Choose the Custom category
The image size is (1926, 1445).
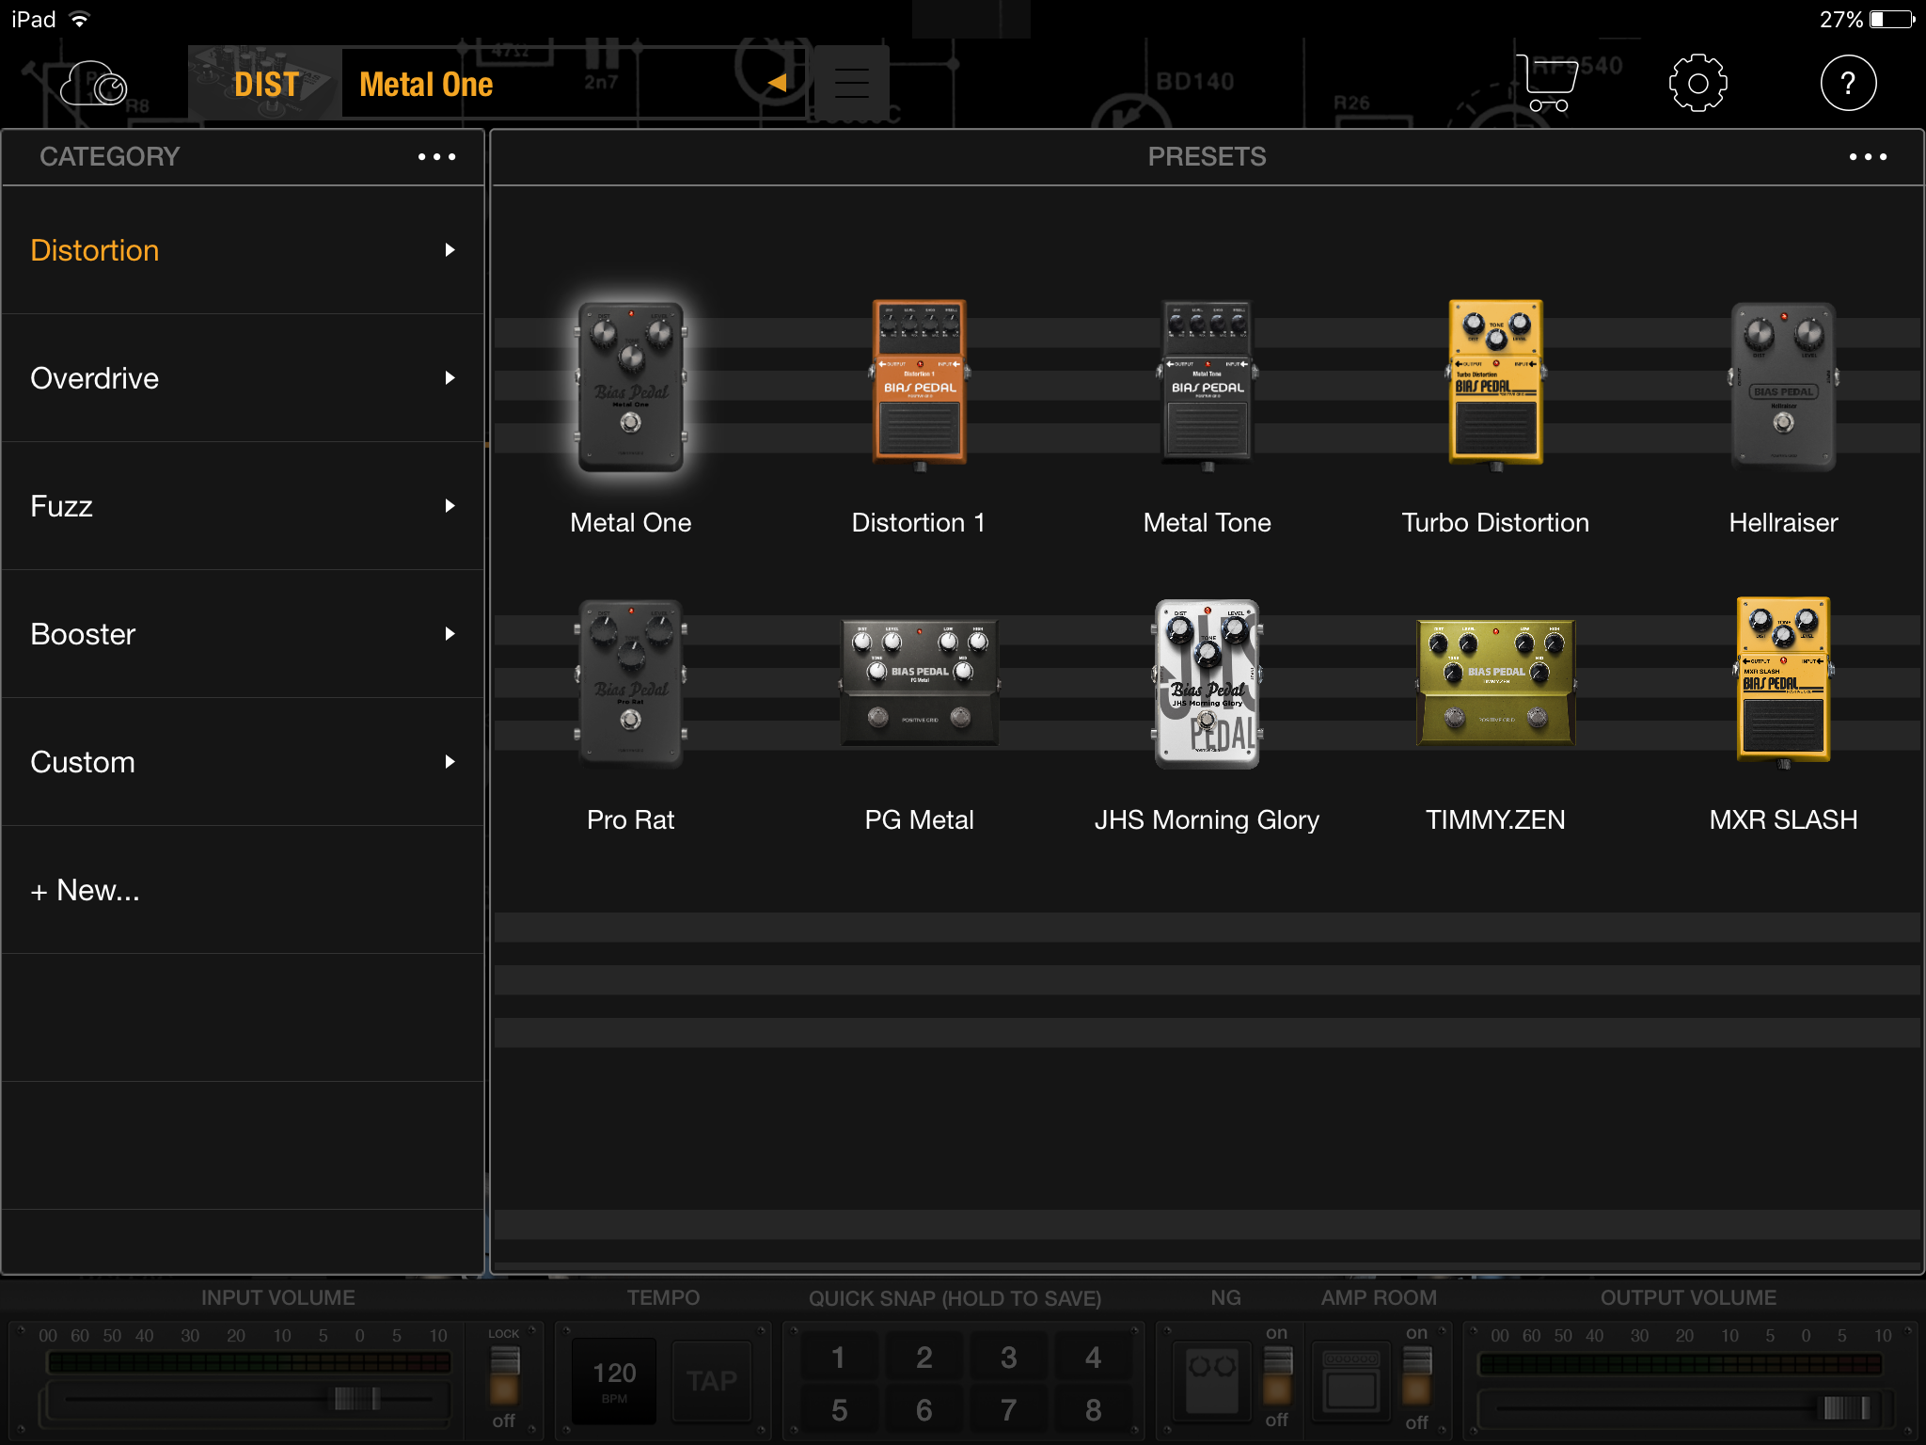click(243, 762)
